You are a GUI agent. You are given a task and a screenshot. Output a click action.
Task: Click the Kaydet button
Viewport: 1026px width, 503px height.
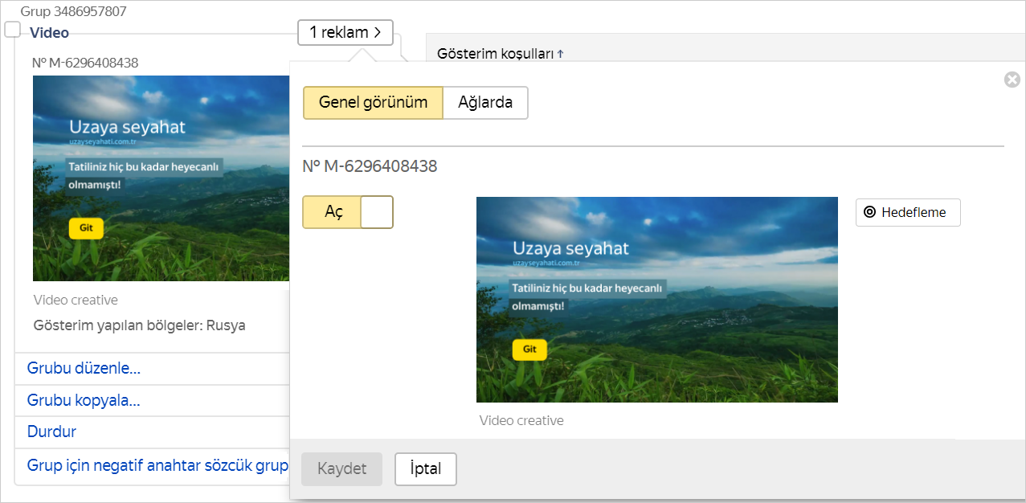(x=341, y=469)
